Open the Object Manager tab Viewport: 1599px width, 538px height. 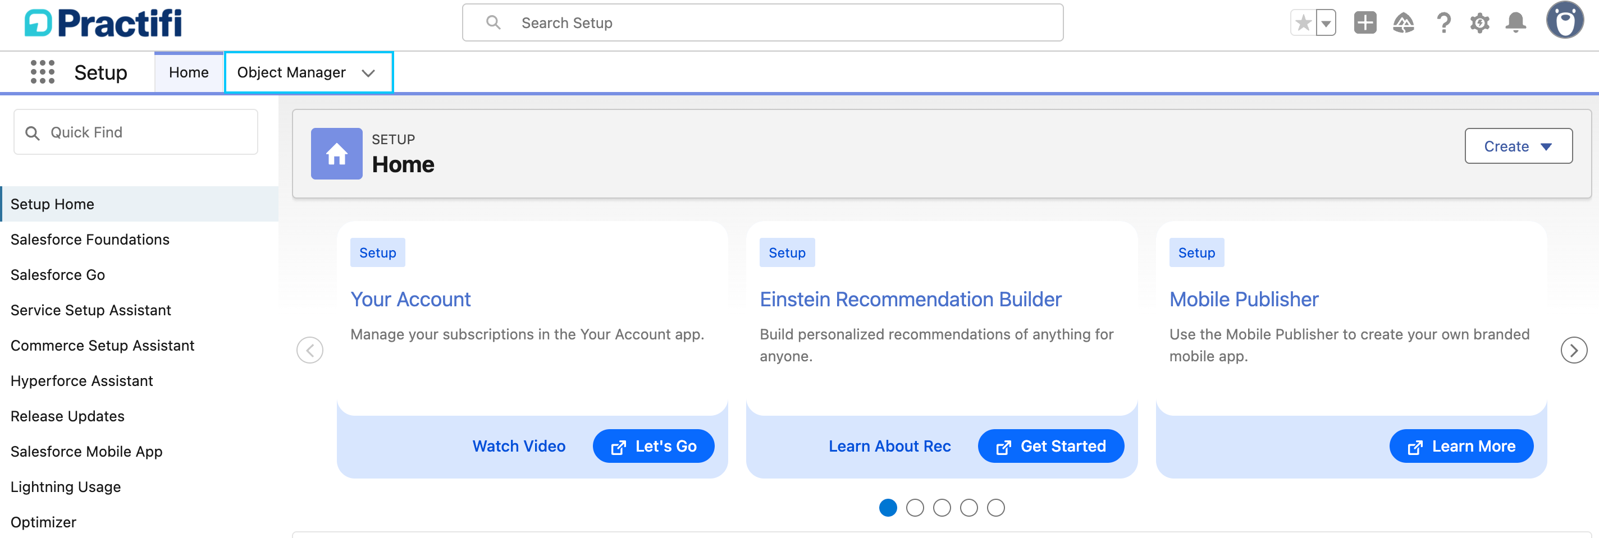click(x=291, y=72)
